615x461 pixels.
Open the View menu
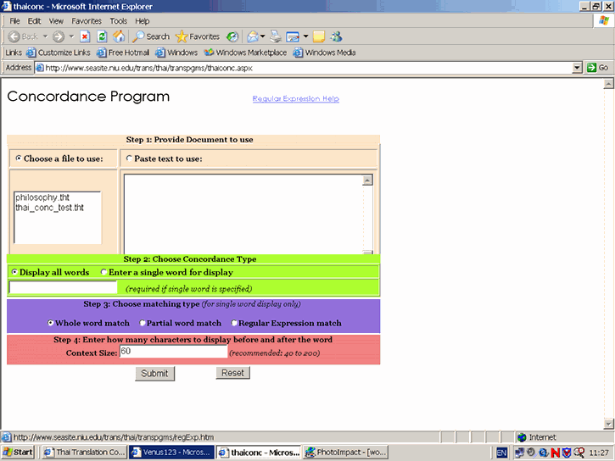point(56,21)
